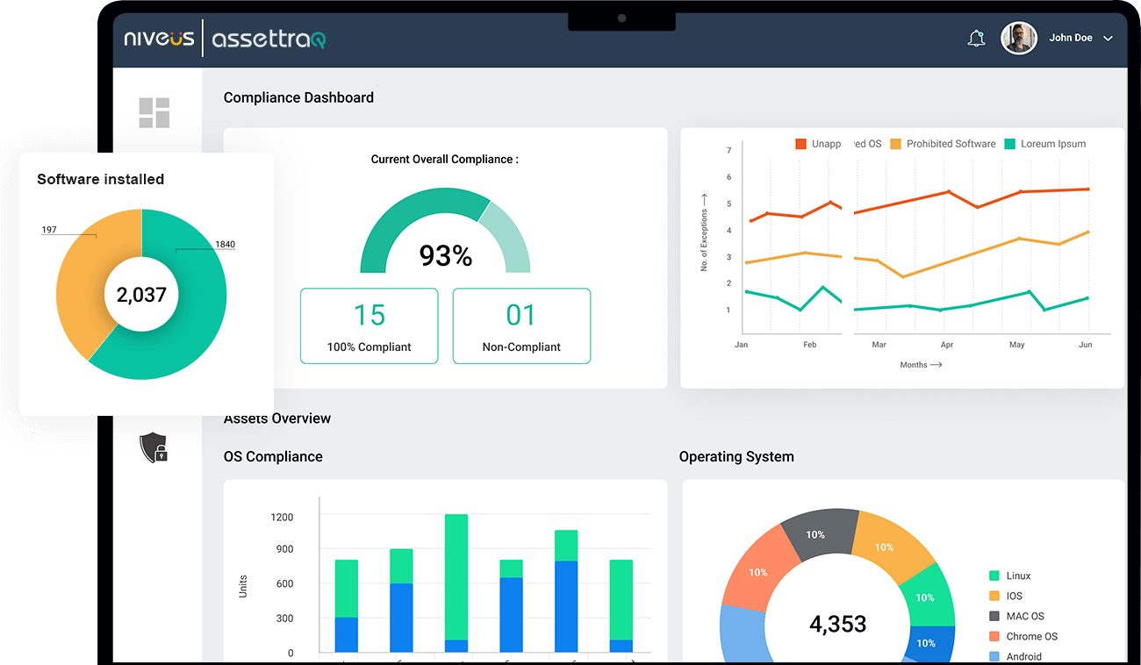Screen dimensions: 1141x665
Task: Select the security shield icon in the sidebar
Action: pyautogui.click(x=154, y=447)
